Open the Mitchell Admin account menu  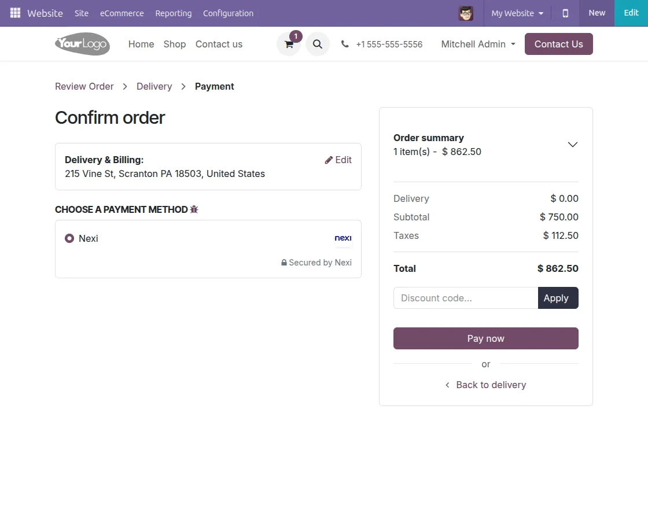pos(478,44)
